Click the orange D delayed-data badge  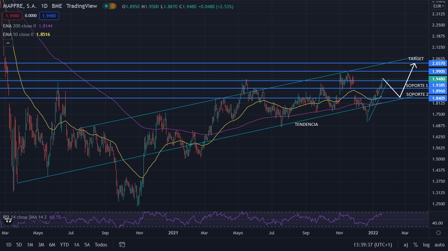pos(113,6)
